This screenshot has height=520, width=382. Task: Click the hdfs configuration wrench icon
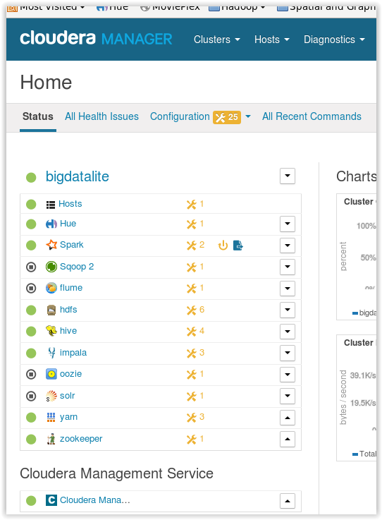click(192, 310)
